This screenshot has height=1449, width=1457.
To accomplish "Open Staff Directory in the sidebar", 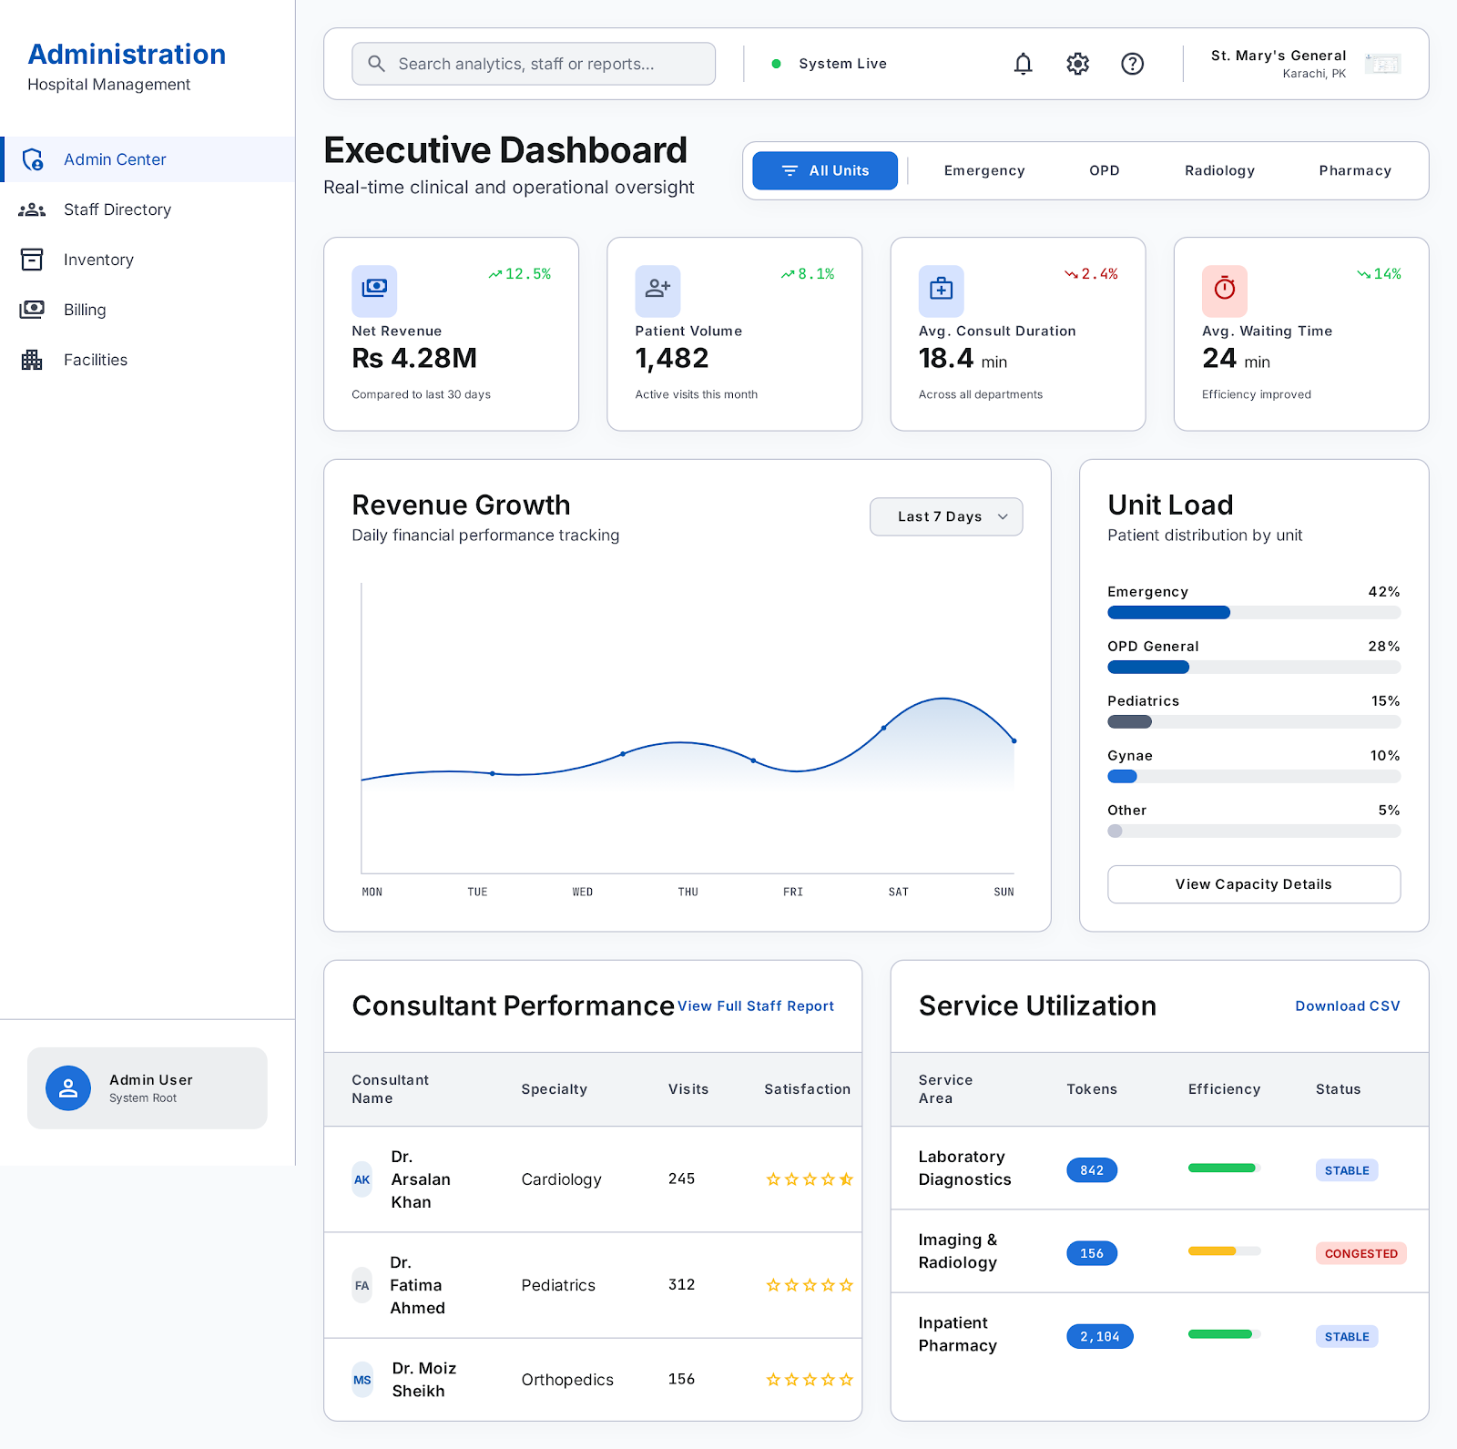I will click(148, 209).
